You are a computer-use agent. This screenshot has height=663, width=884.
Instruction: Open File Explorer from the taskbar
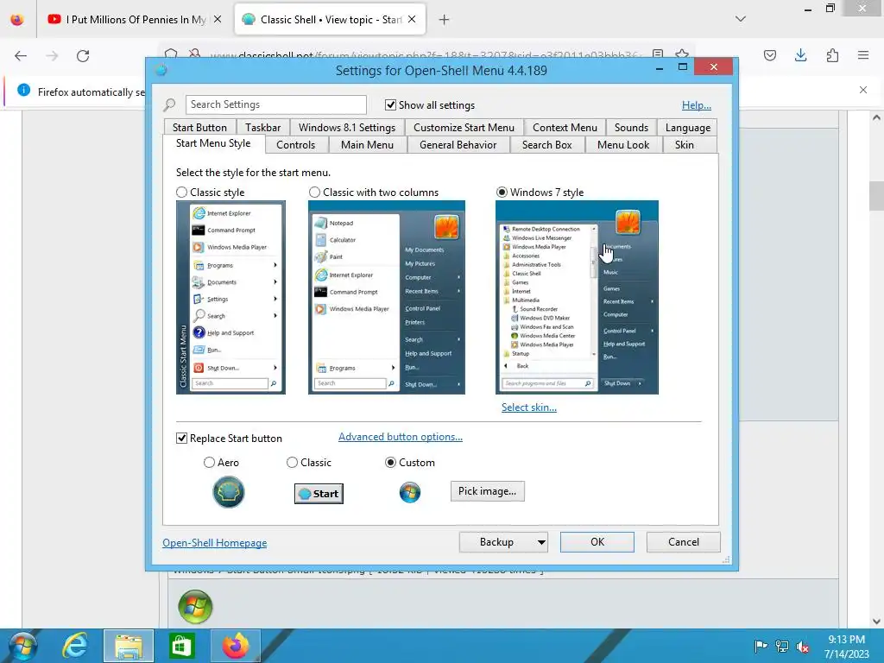click(x=129, y=646)
